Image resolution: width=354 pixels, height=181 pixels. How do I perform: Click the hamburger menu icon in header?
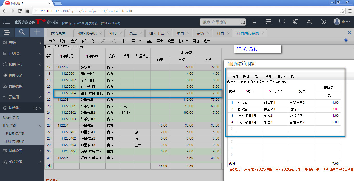coord(7,22)
